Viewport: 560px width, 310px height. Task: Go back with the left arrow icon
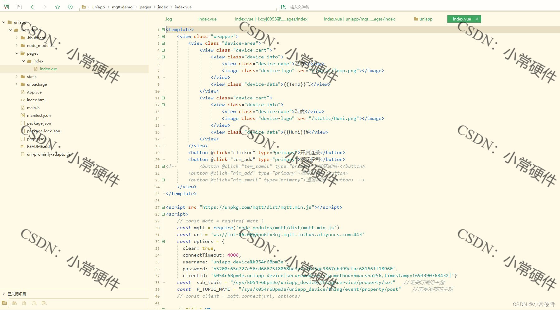32,7
